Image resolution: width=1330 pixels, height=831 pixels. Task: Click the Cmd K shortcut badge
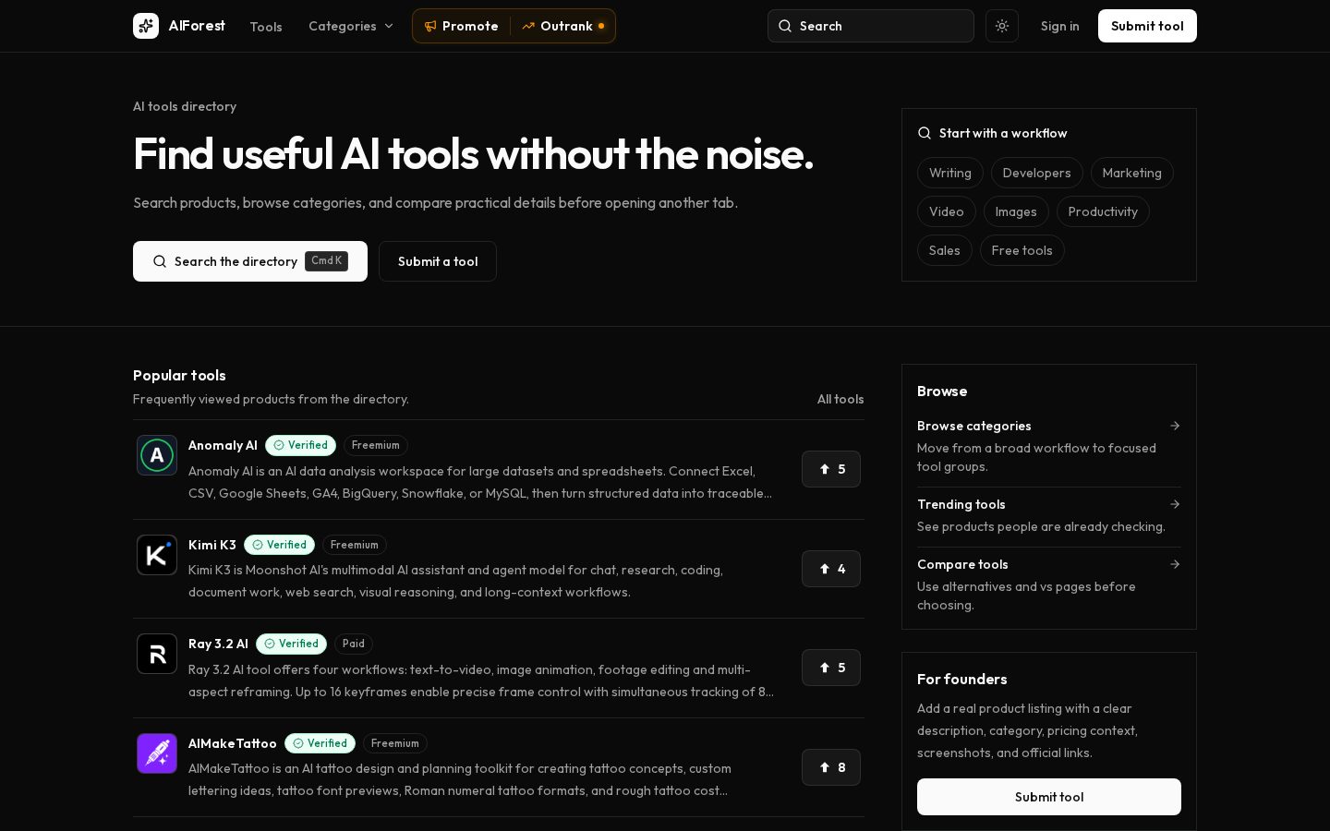click(x=327, y=261)
